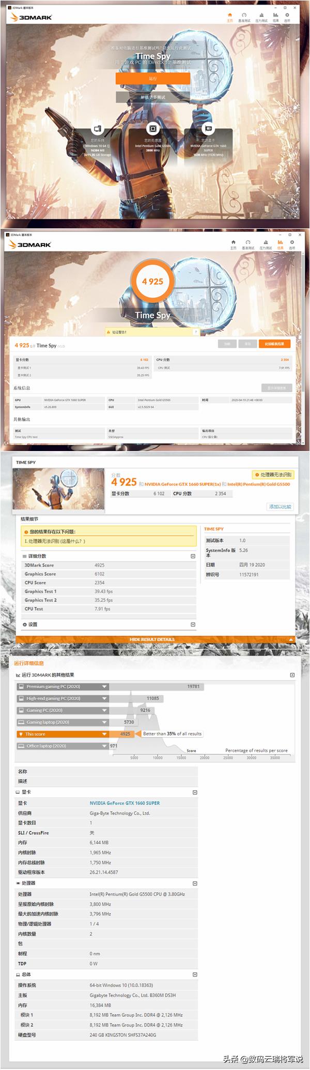Open 选项 gear tab in the top 3DMark window
The height and width of the screenshot is (1070, 310).
click(287, 17)
